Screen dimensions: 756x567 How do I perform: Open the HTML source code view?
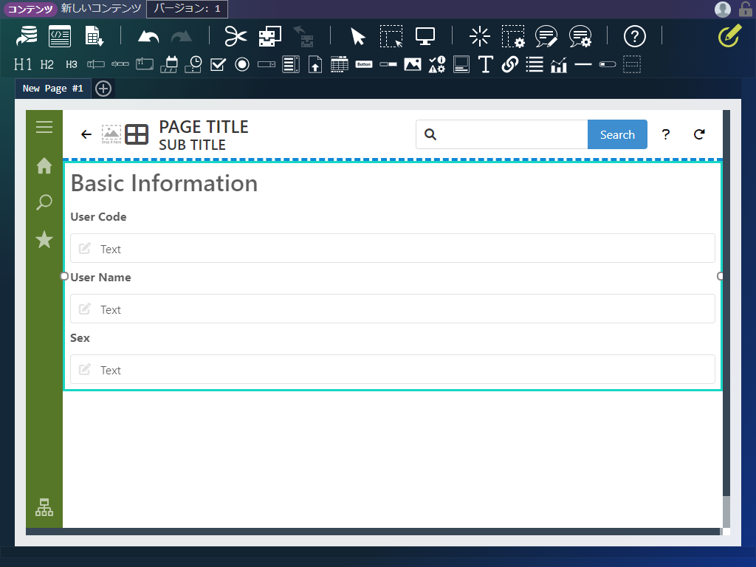(60, 36)
